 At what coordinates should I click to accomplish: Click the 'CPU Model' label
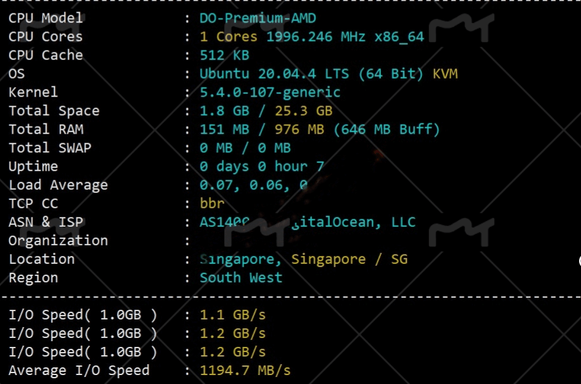pos(45,18)
